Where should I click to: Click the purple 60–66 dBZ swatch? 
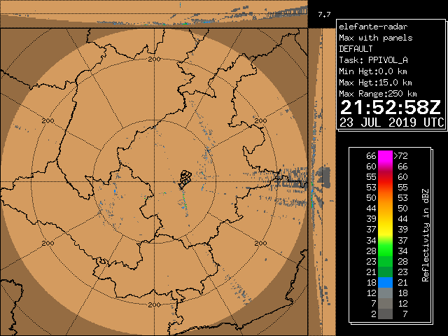click(x=385, y=167)
